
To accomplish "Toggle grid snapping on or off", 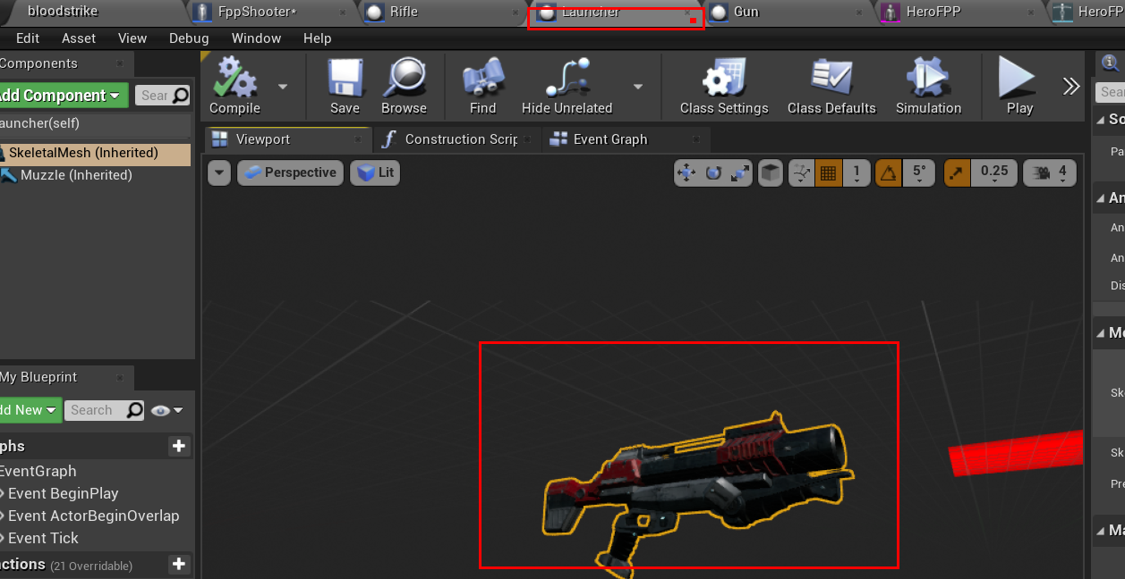I will click(829, 172).
